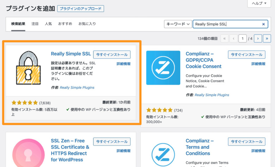Screen dimensions: 275x167
Task: Install Complianz GDPR/CCPA Cookie Consent now
Action: click(246, 55)
